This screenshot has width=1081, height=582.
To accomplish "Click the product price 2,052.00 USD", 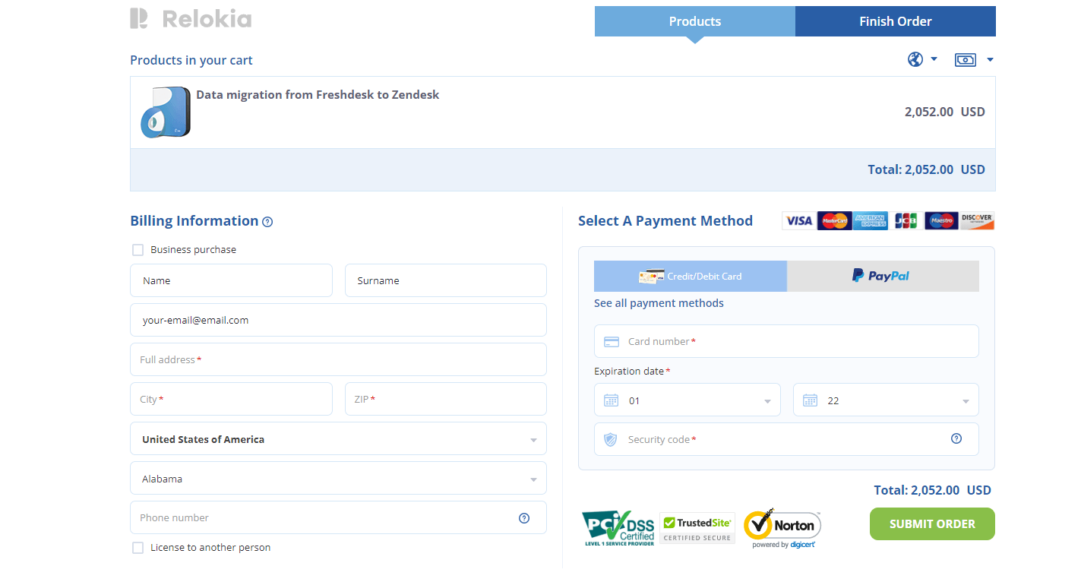I will coord(944,112).
